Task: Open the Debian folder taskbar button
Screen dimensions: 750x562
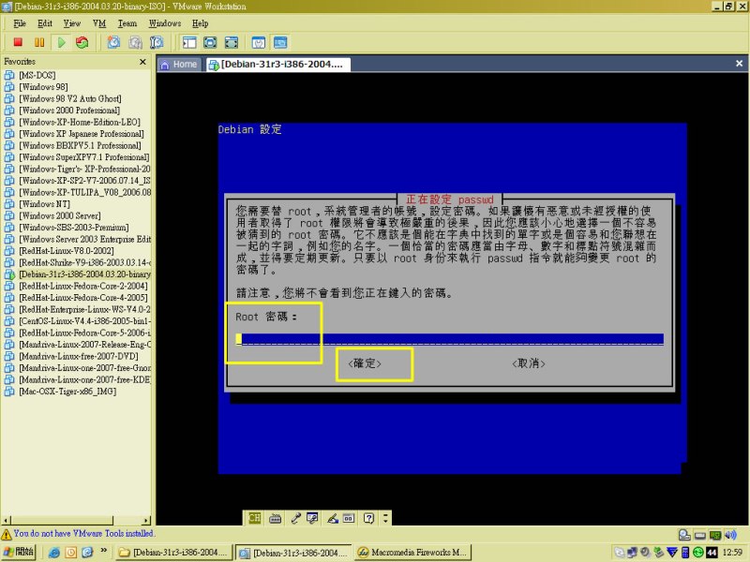Action: 174,553
